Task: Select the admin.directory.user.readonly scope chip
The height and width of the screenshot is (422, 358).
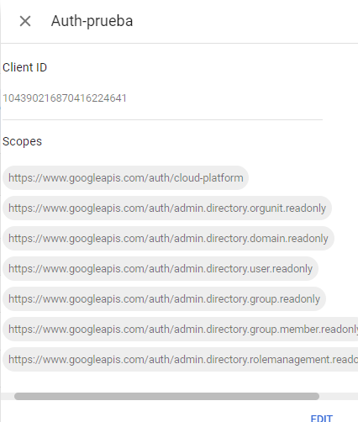Action: coord(161,269)
